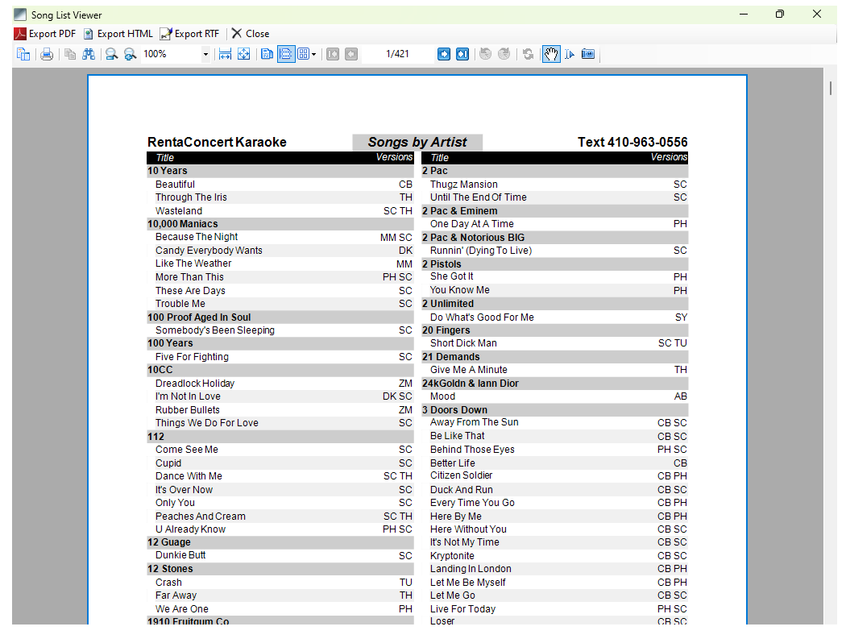Go to the next page
Viewport: 846px width, 639px height.
pos(444,54)
